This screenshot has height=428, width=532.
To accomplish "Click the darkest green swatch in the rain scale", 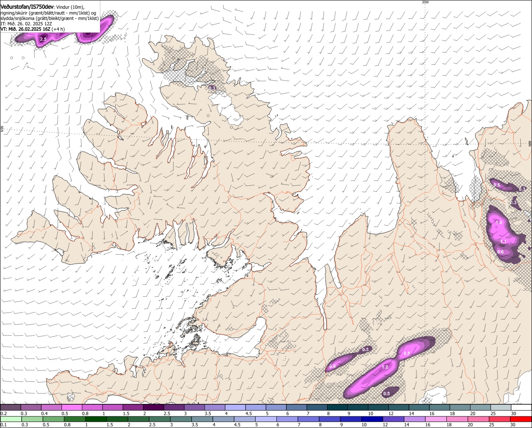I will (x=96, y=419).
